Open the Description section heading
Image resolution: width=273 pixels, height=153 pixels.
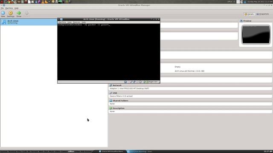click(119, 108)
